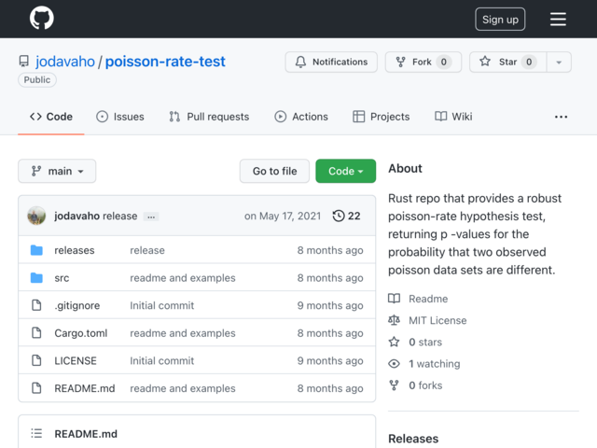Open the Readme link in About
The width and height of the screenshot is (597, 448).
tap(428, 299)
